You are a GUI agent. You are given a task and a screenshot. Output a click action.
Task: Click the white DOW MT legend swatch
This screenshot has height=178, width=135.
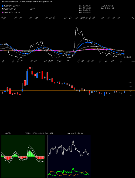click(3, 9)
